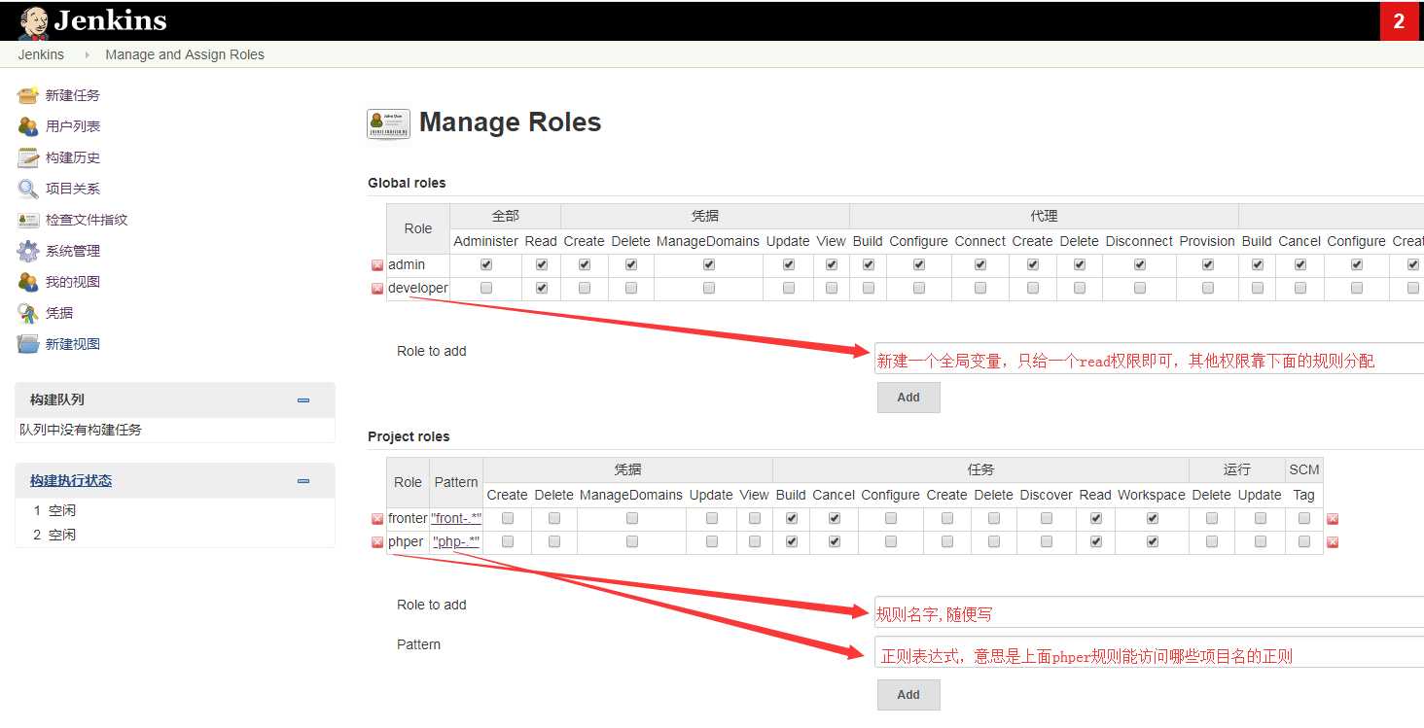Uncheck admin Administer permission
Viewport: 1424px width, 728px height.
click(x=486, y=264)
